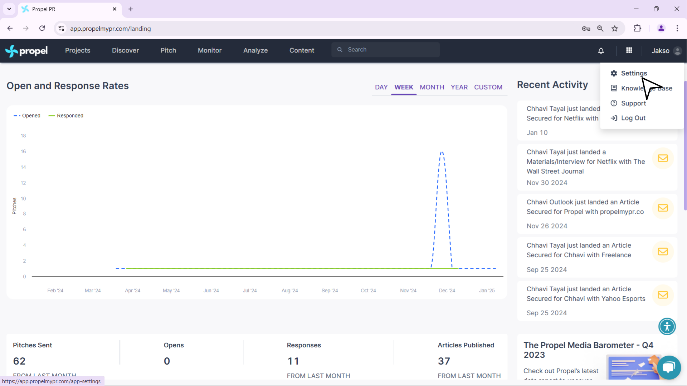687x386 pixels.
Task: Click the 'Open and Response Rates' heading
Action: coord(68,86)
